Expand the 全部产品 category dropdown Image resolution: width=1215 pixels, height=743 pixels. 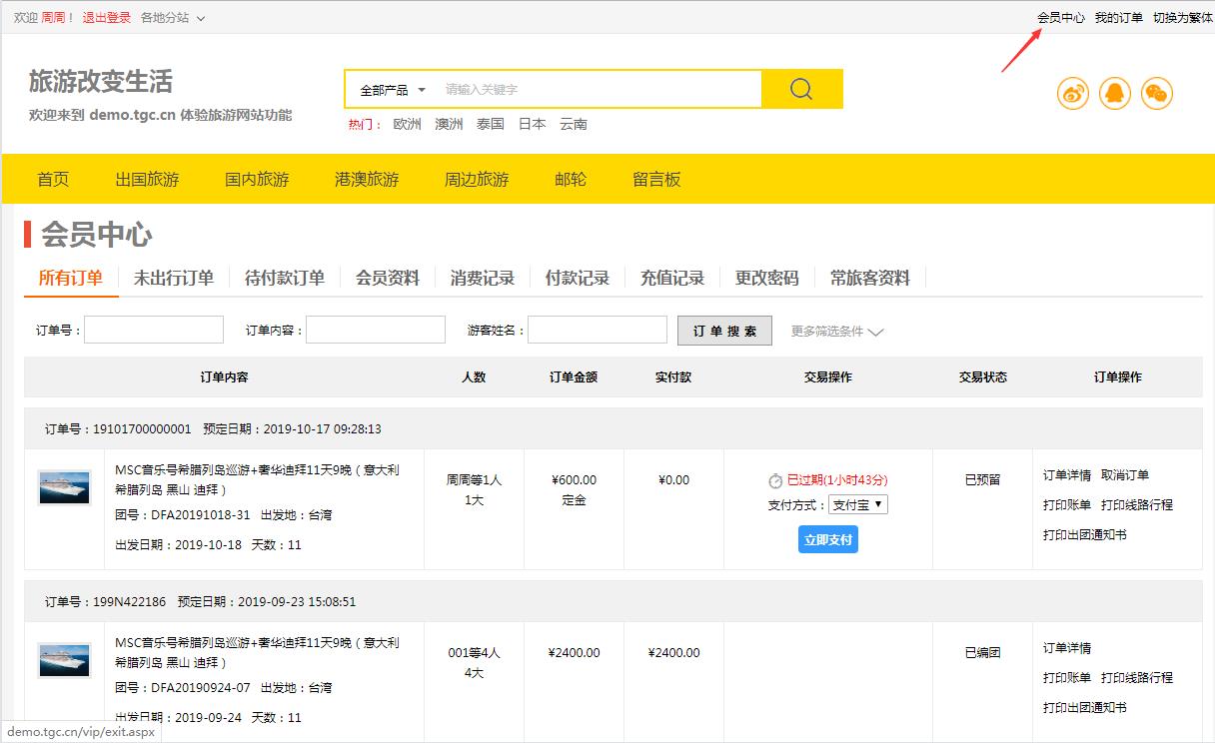point(393,90)
